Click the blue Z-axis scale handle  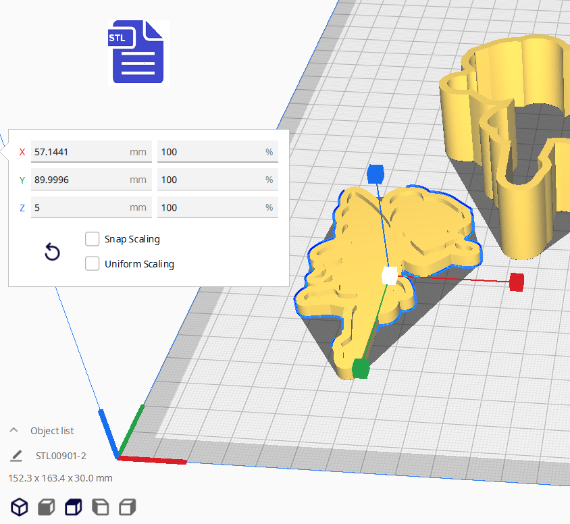coord(375,174)
